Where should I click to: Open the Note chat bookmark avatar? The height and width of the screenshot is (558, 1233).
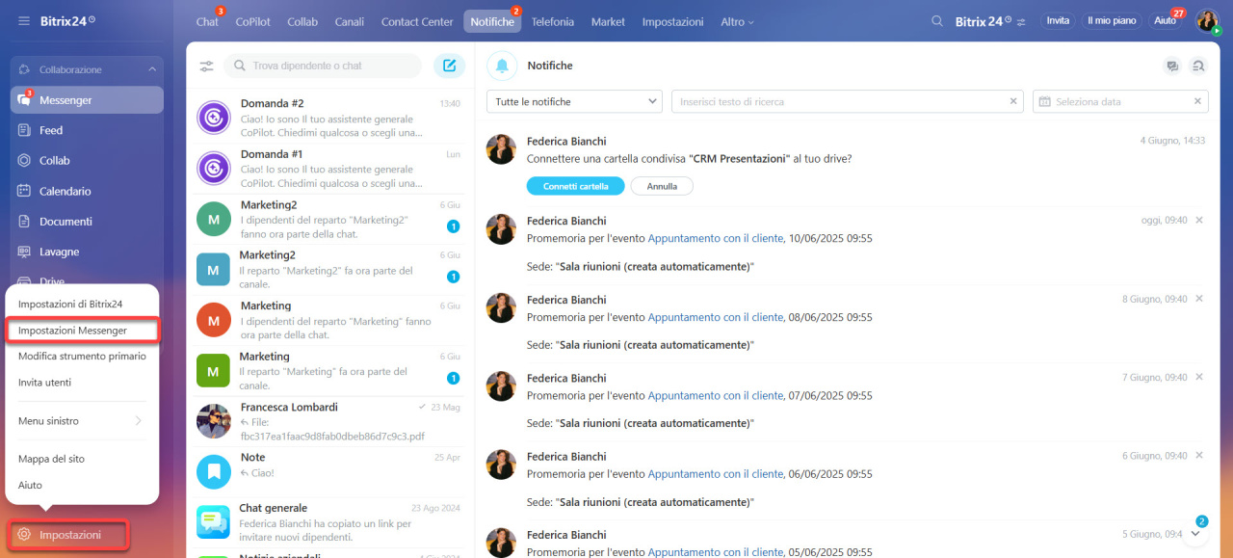(214, 472)
